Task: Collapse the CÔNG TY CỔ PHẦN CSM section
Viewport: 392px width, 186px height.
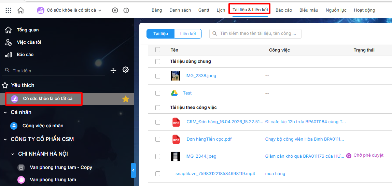Action: point(5,139)
